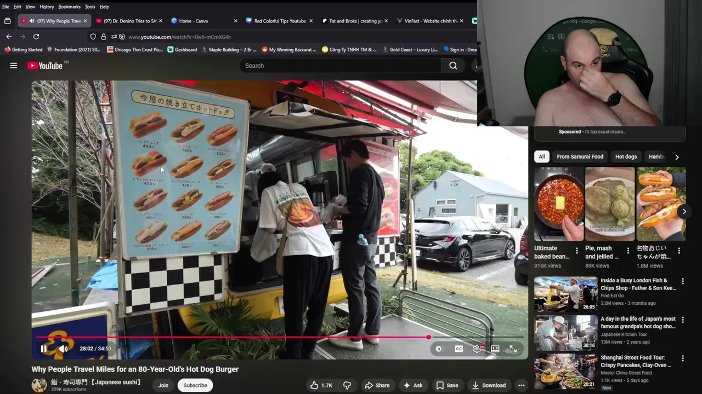The image size is (702, 394).
Task: Open options for Pie, mash short
Action: 628,251
